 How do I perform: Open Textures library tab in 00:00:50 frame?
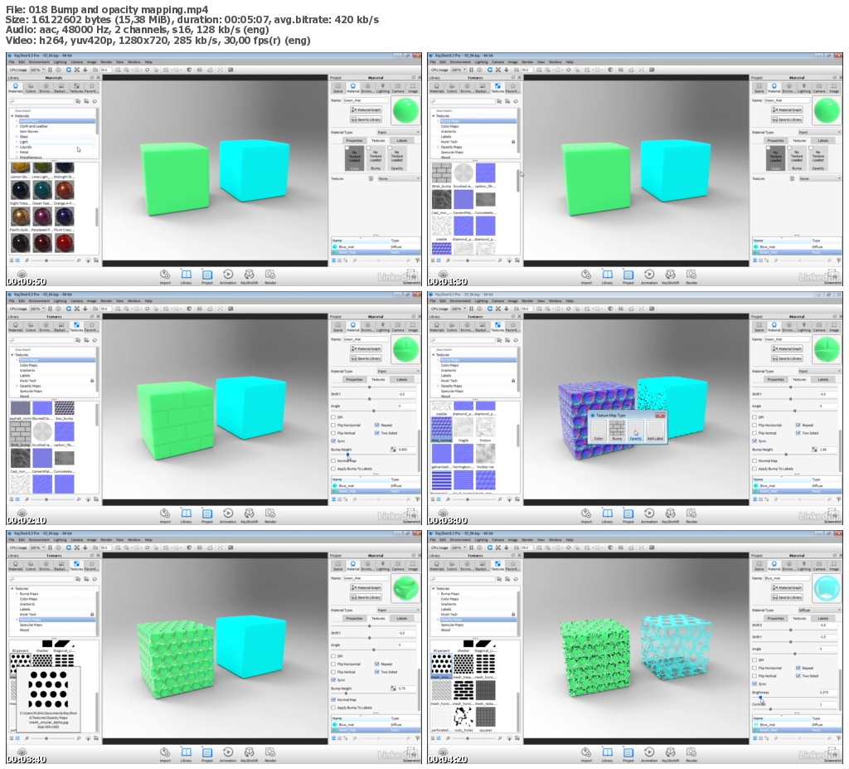[76, 88]
